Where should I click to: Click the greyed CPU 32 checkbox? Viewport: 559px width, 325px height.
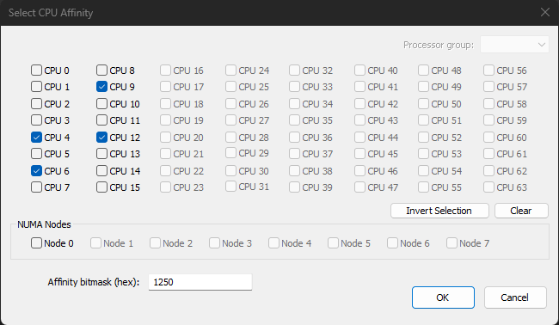pos(294,71)
